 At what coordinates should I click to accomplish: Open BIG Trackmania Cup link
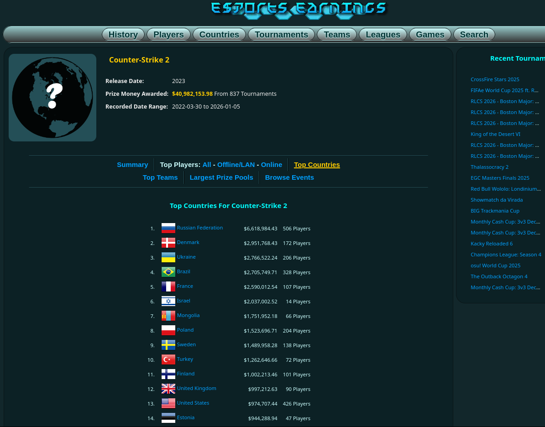[x=495, y=211]
